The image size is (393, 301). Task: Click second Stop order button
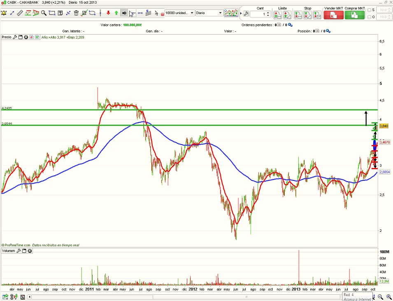click(x=307, y=15)
